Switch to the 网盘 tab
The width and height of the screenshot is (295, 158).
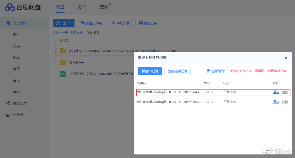(60, 7)
